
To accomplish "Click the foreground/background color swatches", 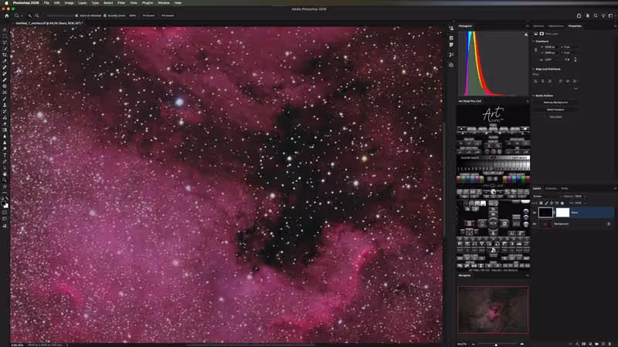I will (x=5, y=204).
